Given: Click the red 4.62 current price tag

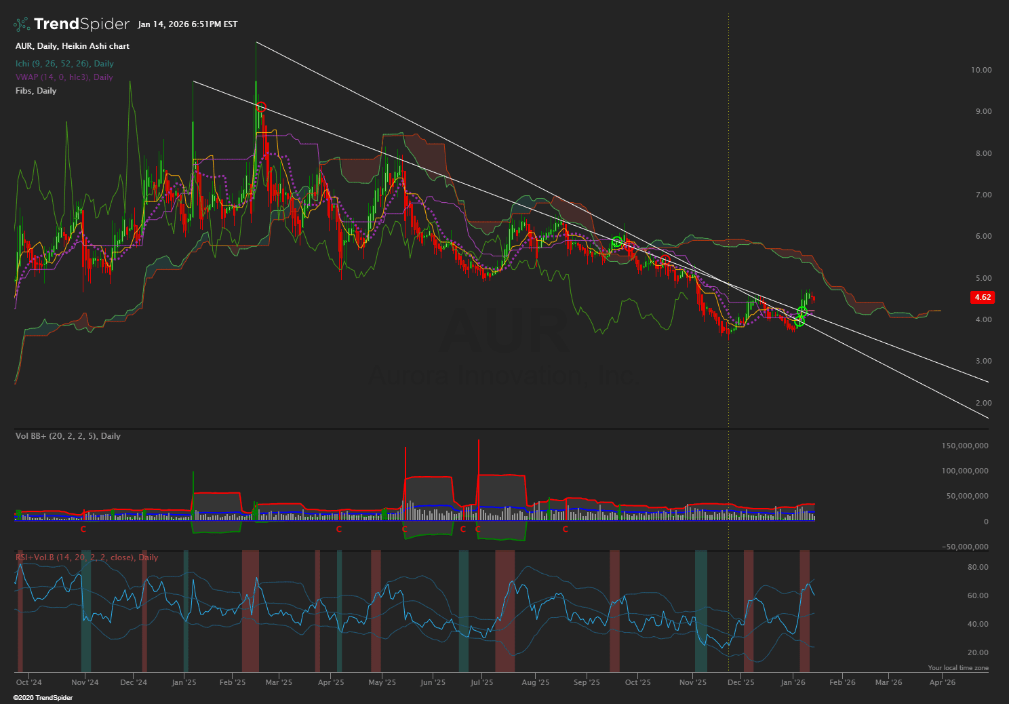Looking at the screenshot, I should [982, 297].
